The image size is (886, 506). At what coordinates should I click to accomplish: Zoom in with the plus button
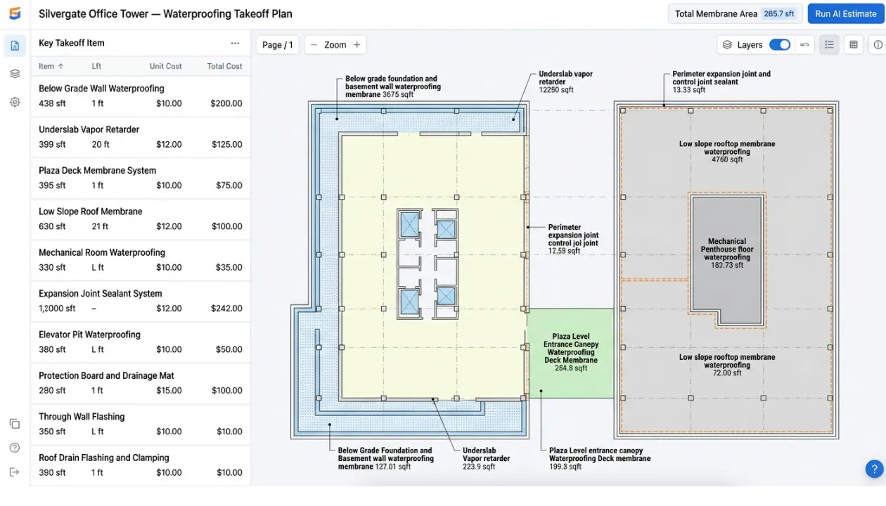pyautogui.click(x=357, y=45)
